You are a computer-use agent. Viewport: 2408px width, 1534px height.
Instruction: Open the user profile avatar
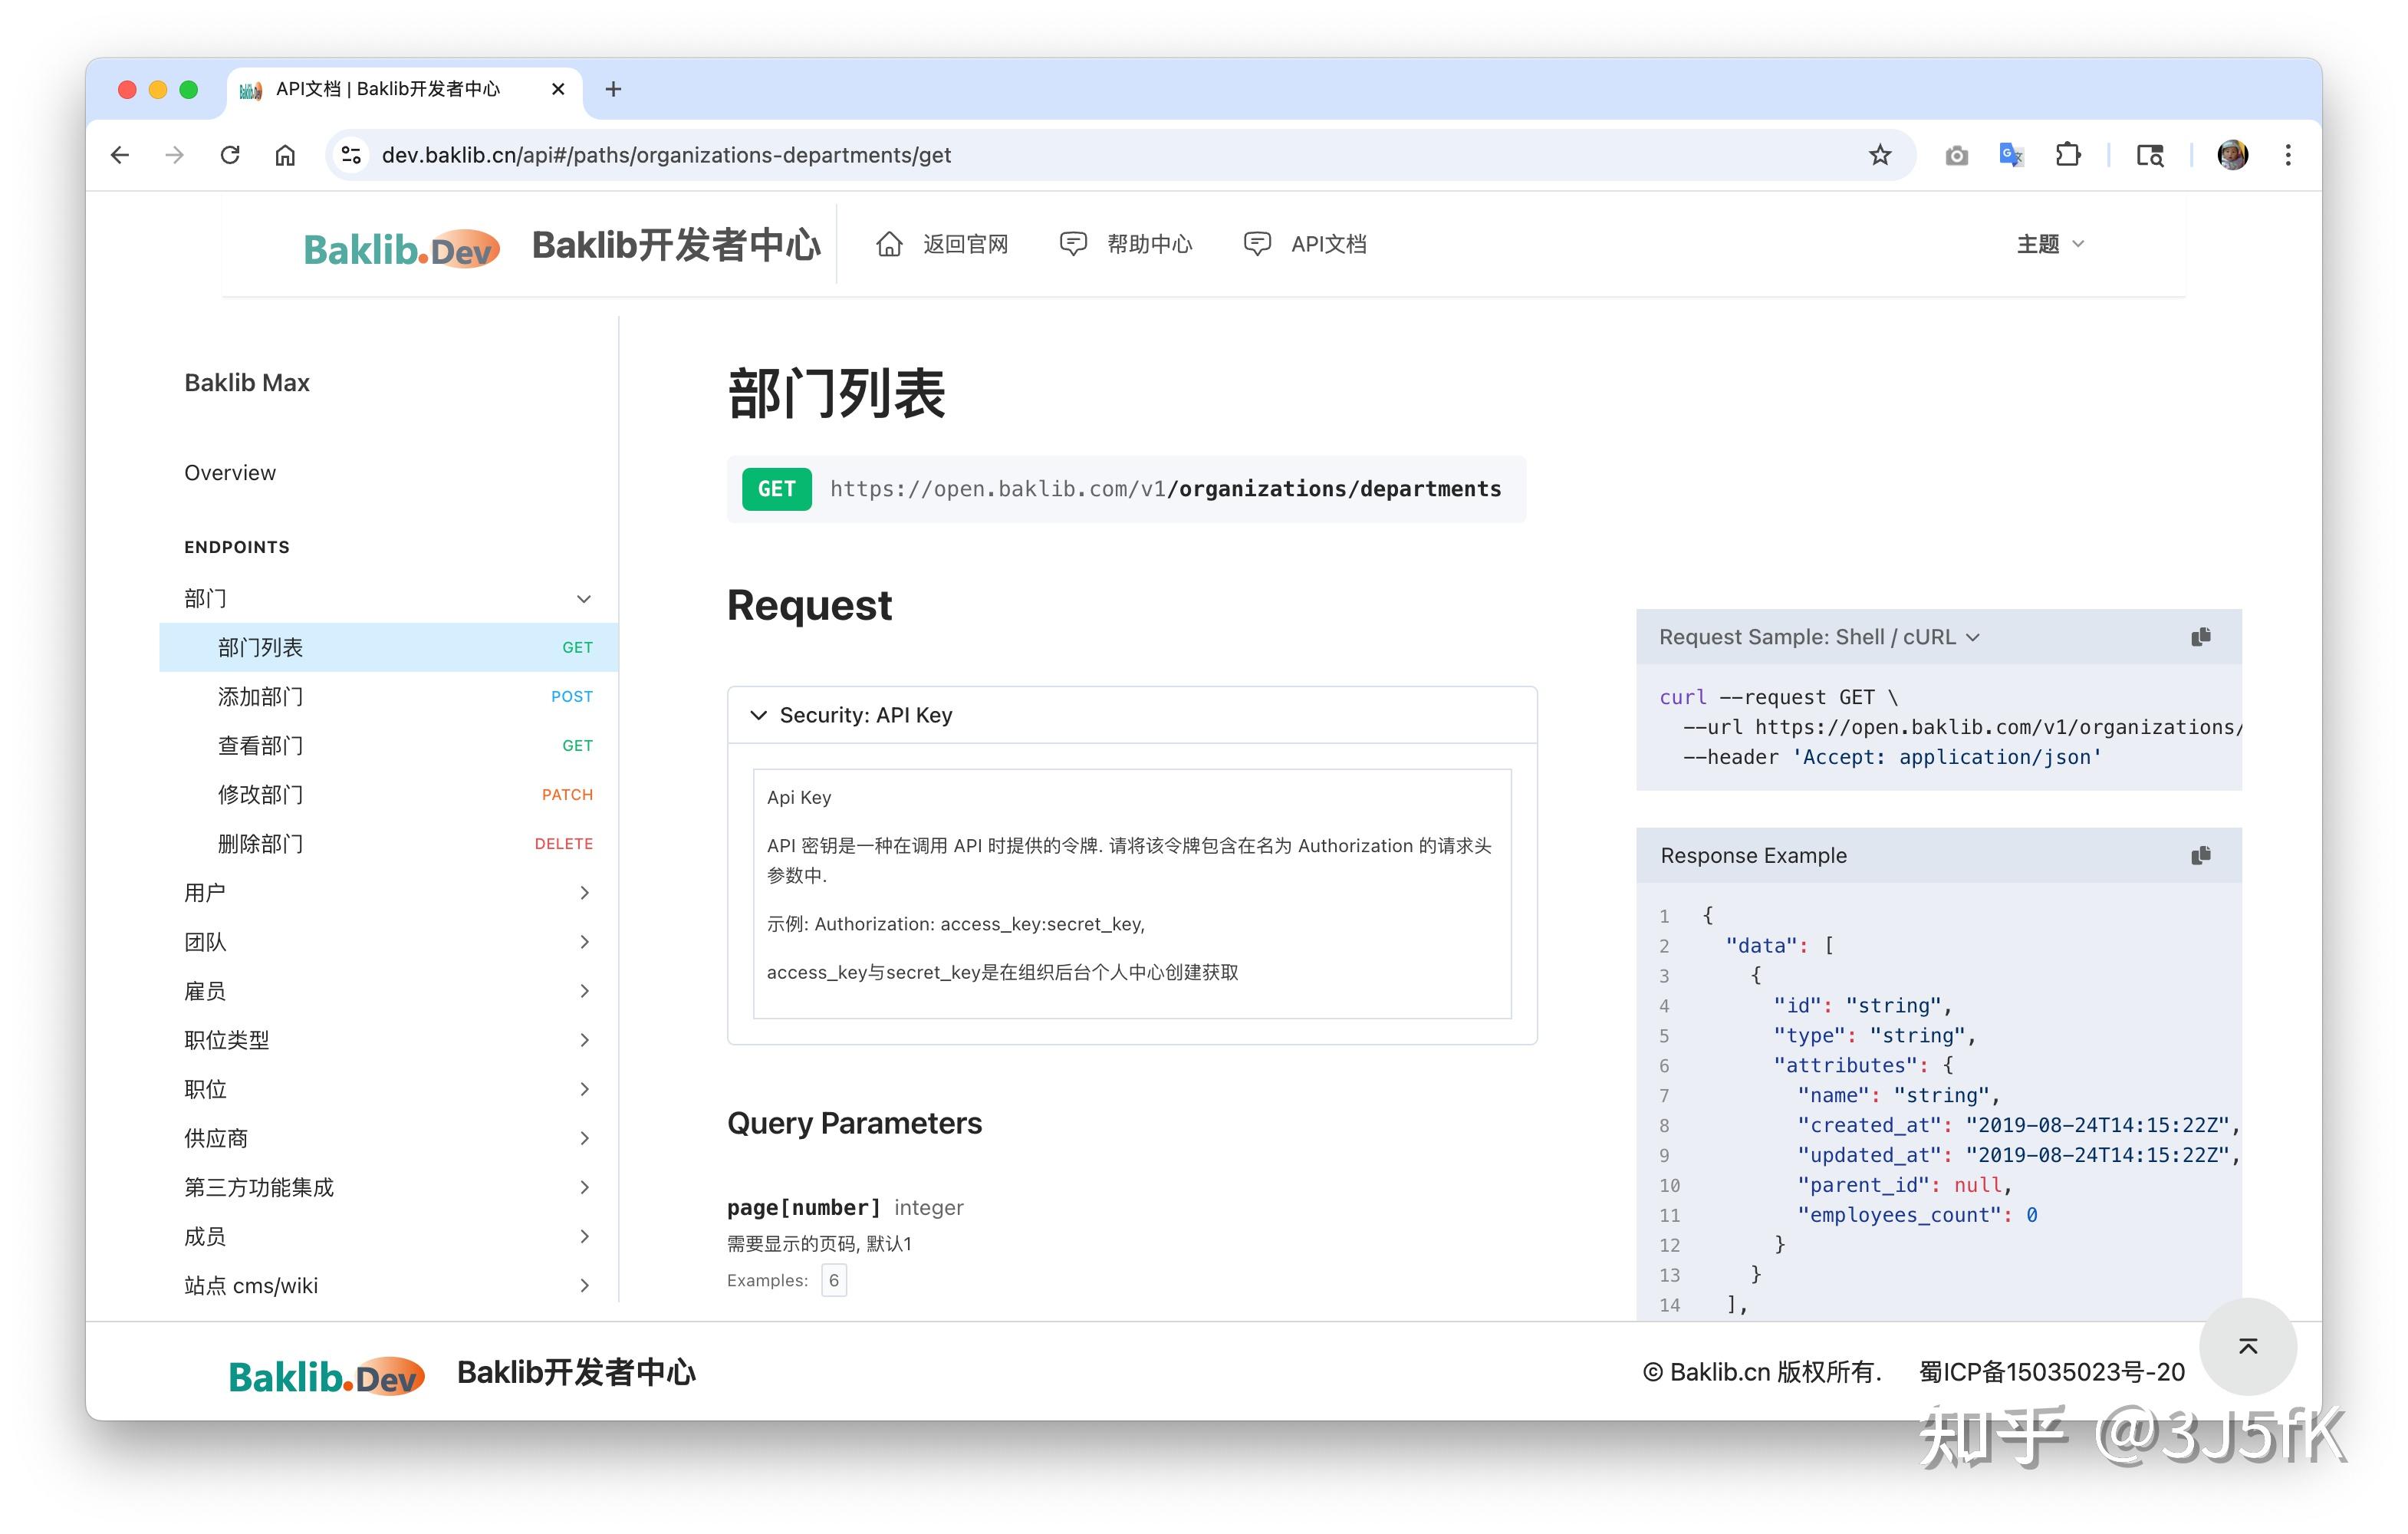pyautogui.click(x=2232, y=155)
